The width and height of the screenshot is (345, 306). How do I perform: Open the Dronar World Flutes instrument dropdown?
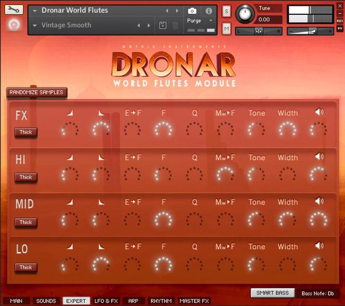pyautogui.click(x=34, y=11)
